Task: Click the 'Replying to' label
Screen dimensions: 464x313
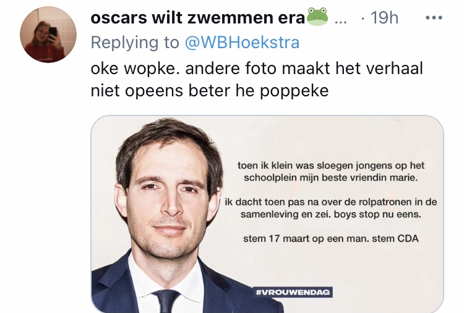Action: click(135, 43)
